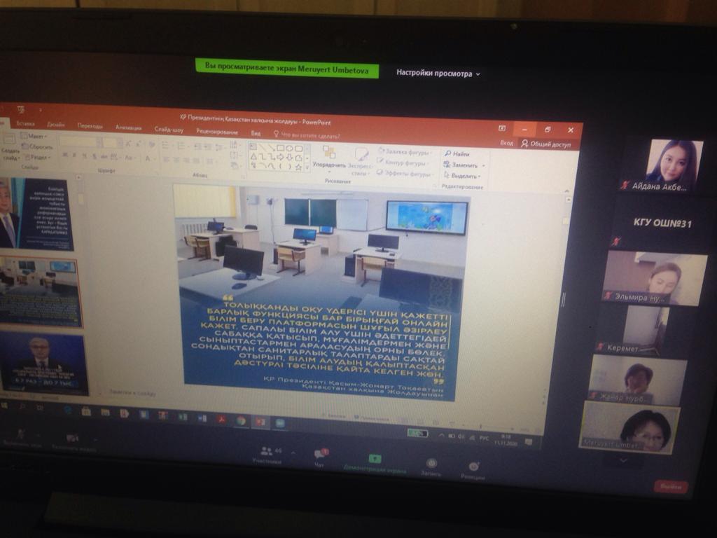The width and height of the screenshot is (717, 538).
Task: Click the green Демонстрация экрана share icon
Action: tap(375, 460)
